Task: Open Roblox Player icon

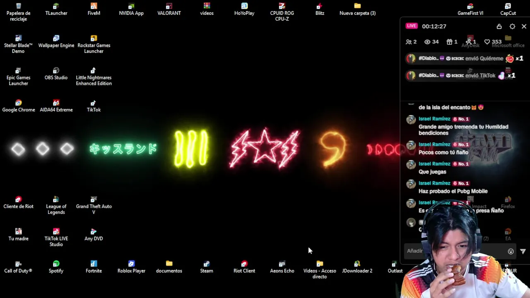Action: pyautogui.click(x=131, y=267)
